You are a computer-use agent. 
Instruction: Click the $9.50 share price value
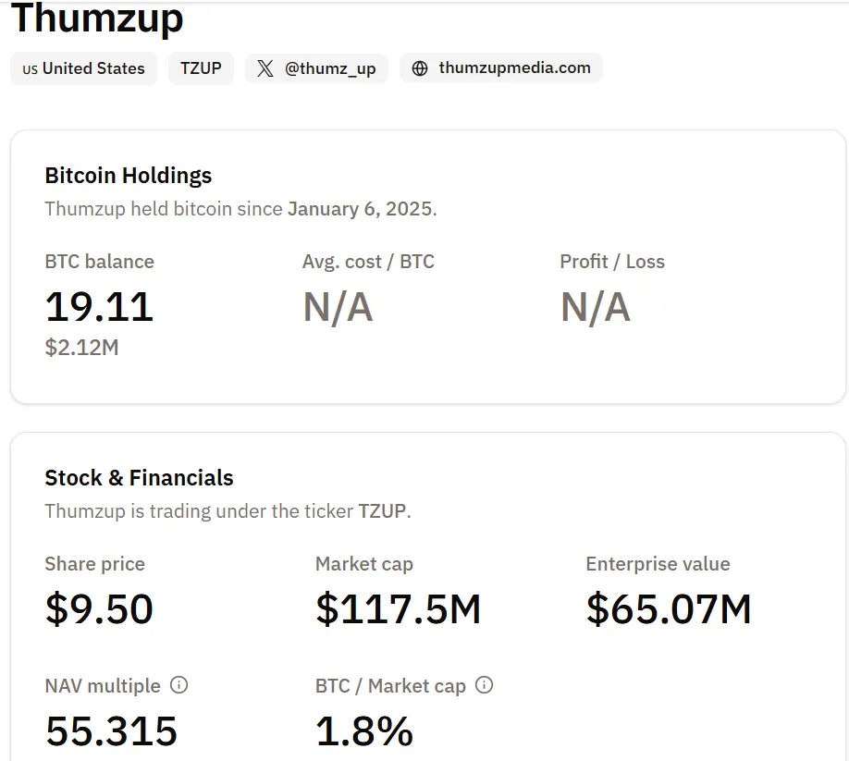pyautogui.click(x=99, y=609)
